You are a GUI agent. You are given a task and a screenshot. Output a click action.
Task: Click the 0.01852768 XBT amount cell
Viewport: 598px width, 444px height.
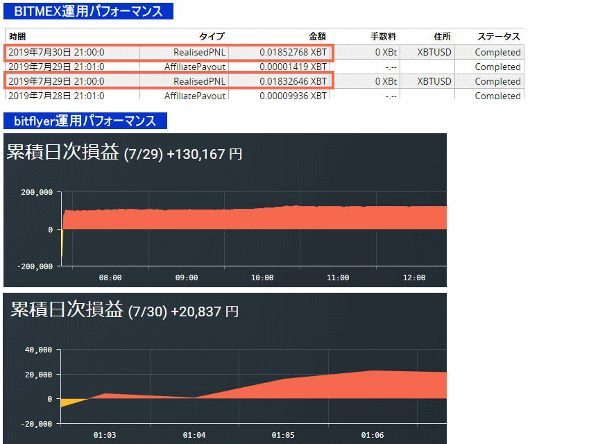(x=293, y=52)
